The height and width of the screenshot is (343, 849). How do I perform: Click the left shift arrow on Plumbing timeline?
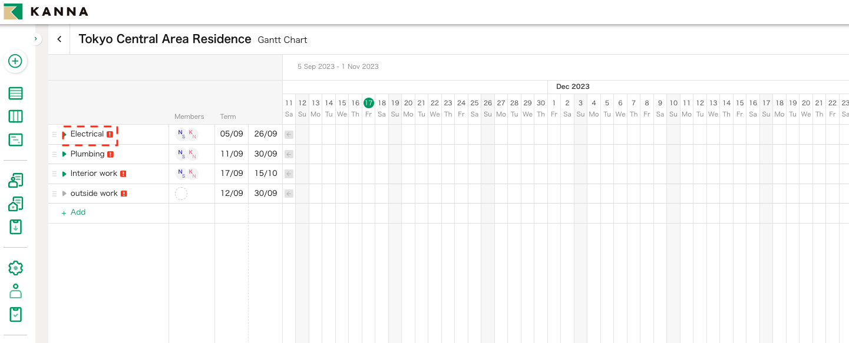[x=289, y=154]
